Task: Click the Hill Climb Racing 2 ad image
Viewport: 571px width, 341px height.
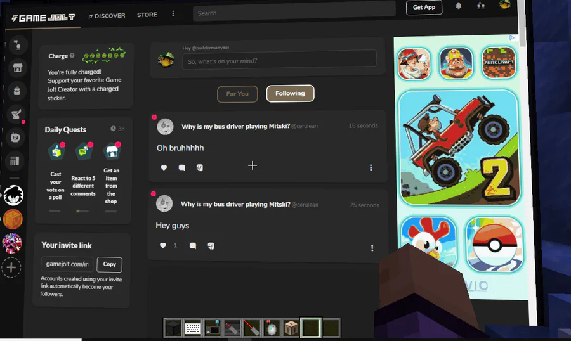Action: tap(459, 148)
